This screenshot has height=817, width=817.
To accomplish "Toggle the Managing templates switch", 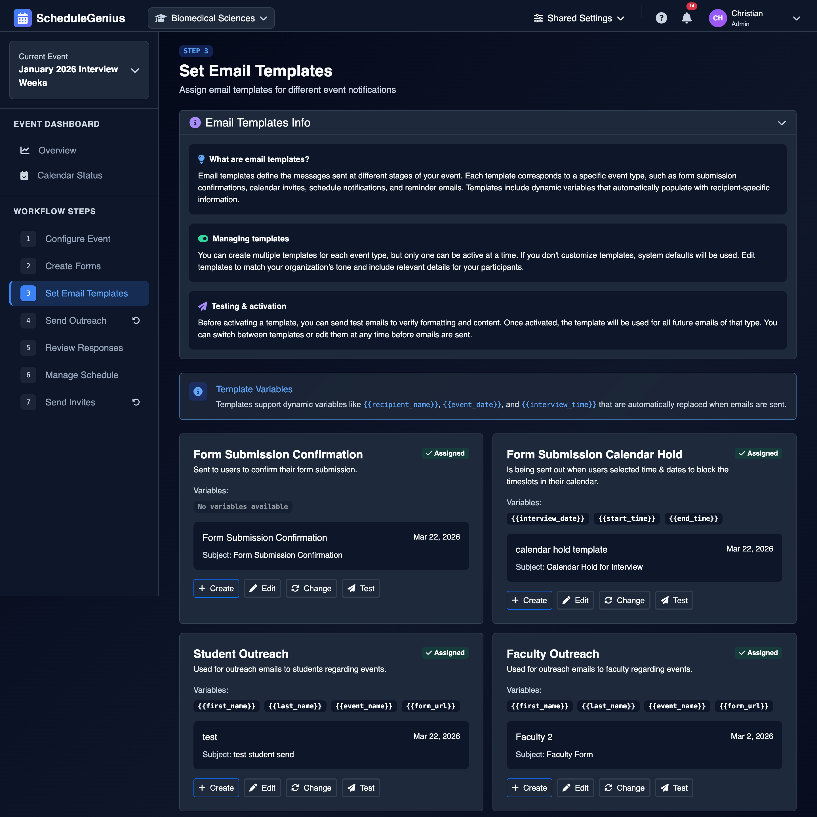I will click(x=203, y=238).
